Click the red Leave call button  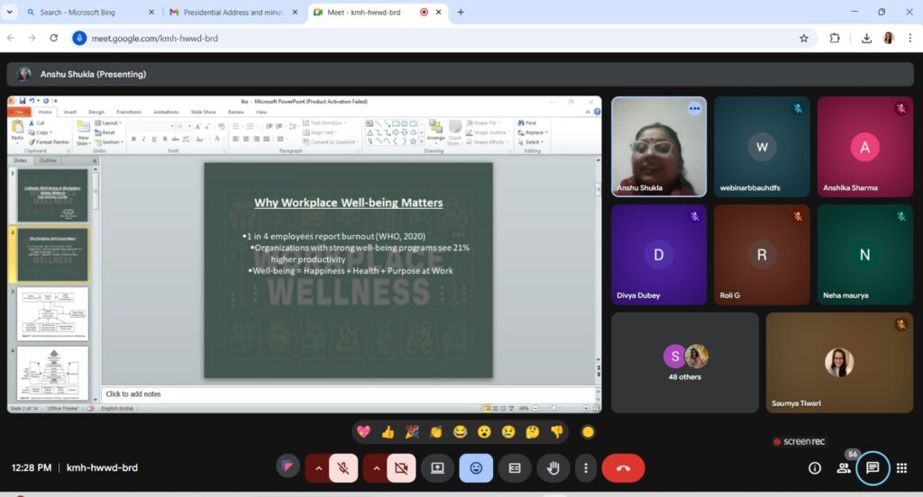click(x=623, y=468)
